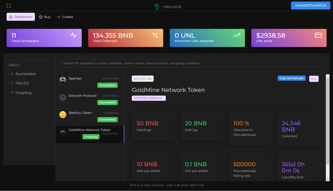The image size is (333, 191).
Task: Click the countdown timer badge 3d 1h 2m 24s
Action: click(x=143, y=79)
